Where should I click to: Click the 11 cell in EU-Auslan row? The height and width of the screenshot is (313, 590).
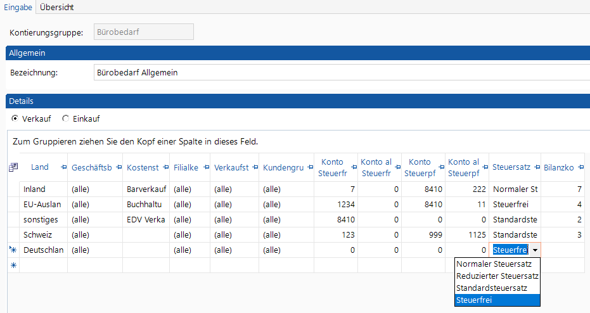(467, 204)
